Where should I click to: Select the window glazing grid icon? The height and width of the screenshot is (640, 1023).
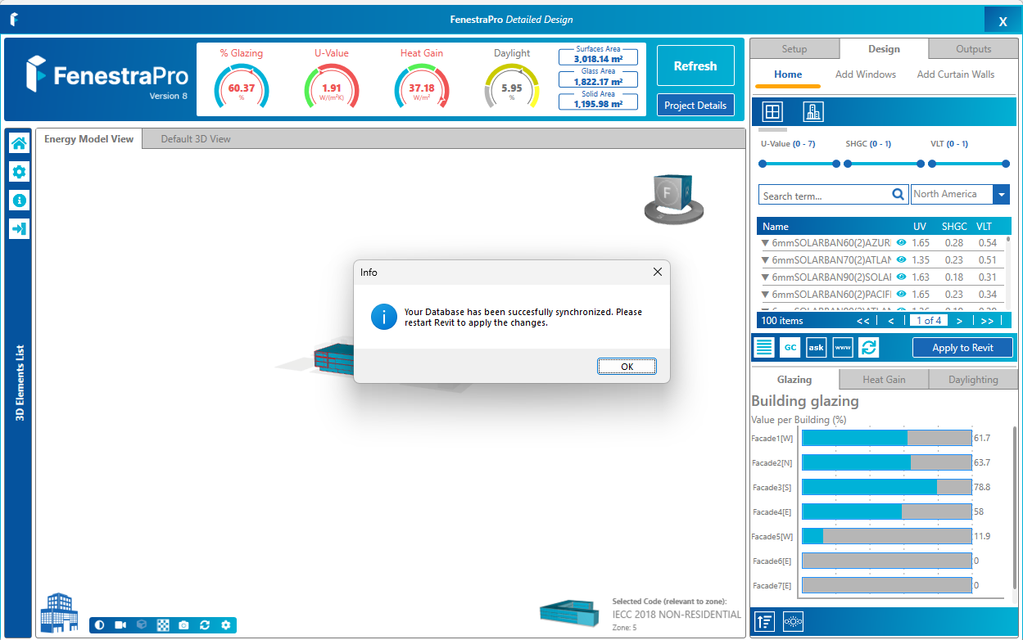772,111
